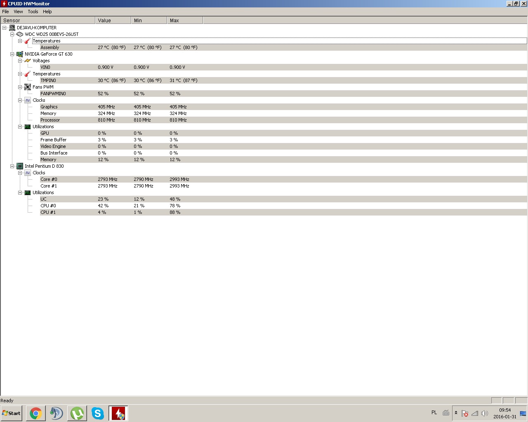Collapse Clocks under NVIDIA GeForce GT 630
This screenshot has height=422, width=528.
(20, 100)
